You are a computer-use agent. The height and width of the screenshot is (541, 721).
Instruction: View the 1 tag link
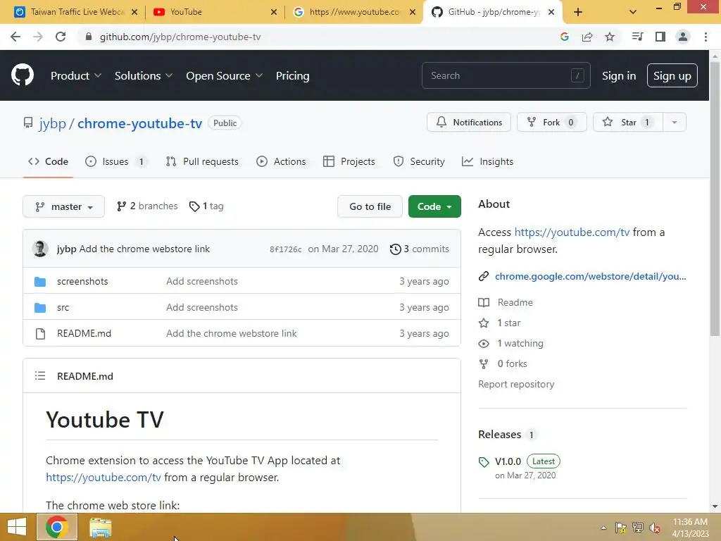pos(206,206)
